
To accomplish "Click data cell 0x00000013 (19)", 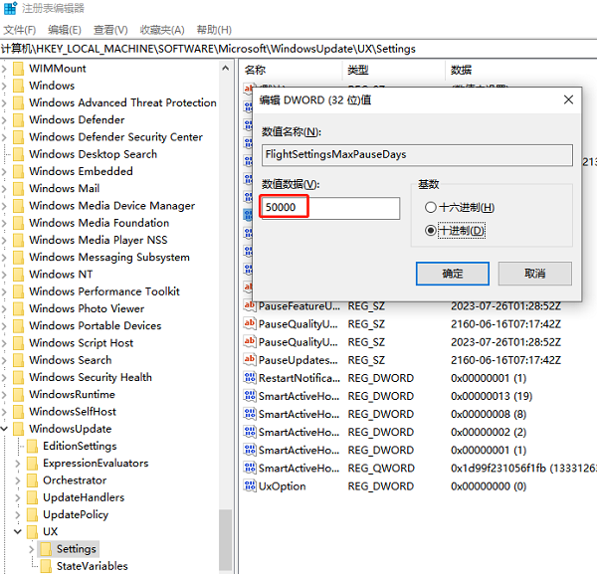I will tap(492, 396).
